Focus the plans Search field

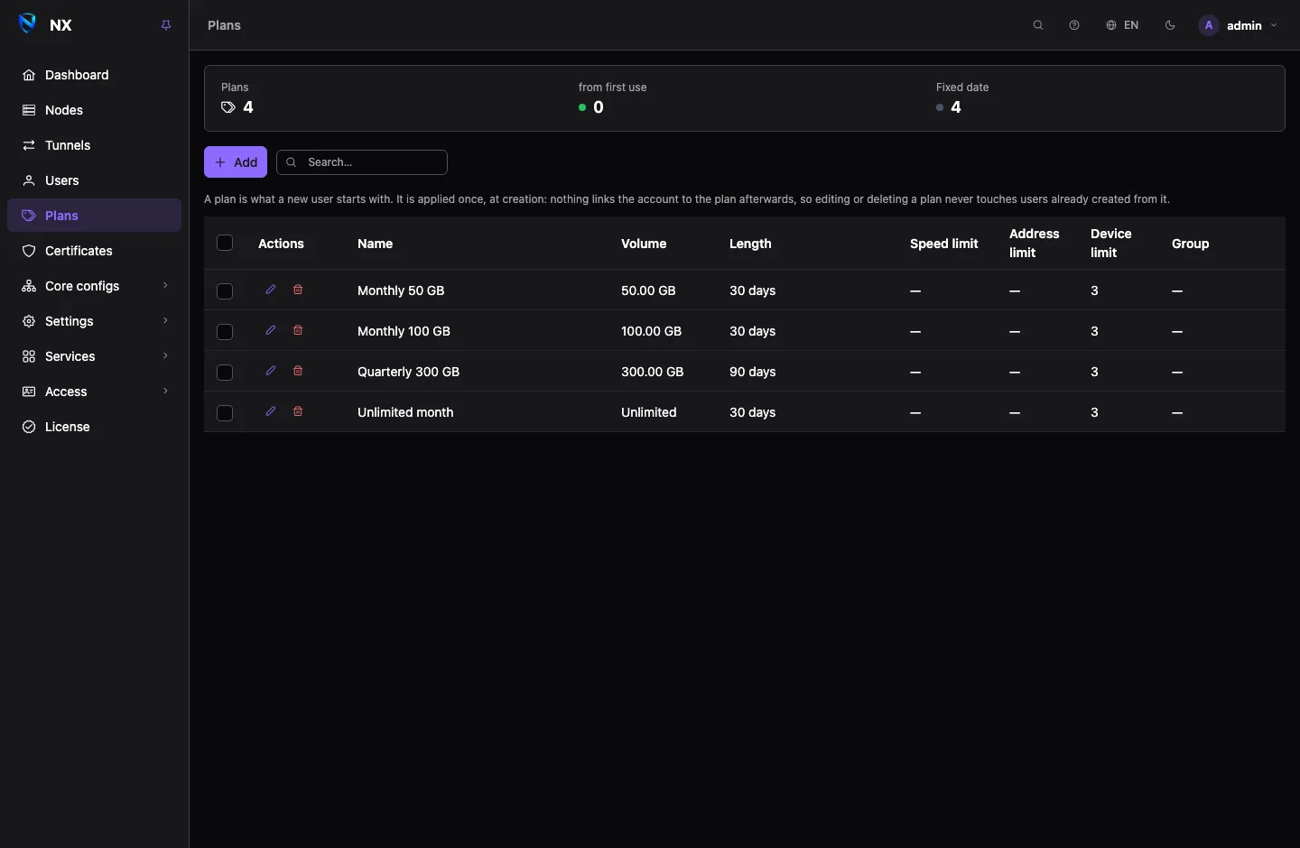pyautogui.click(x=362, y=162)
